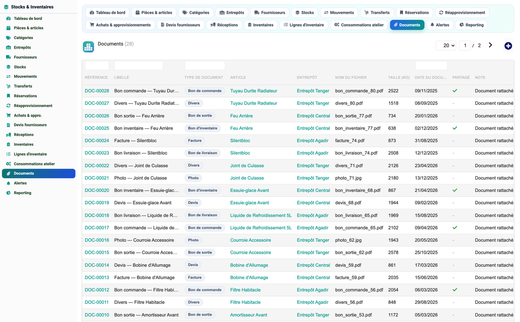Click the Stocks & Inventaires logo icon
Image resolution: width=520 pixels, height=322 pixels.
coord(6,7)
